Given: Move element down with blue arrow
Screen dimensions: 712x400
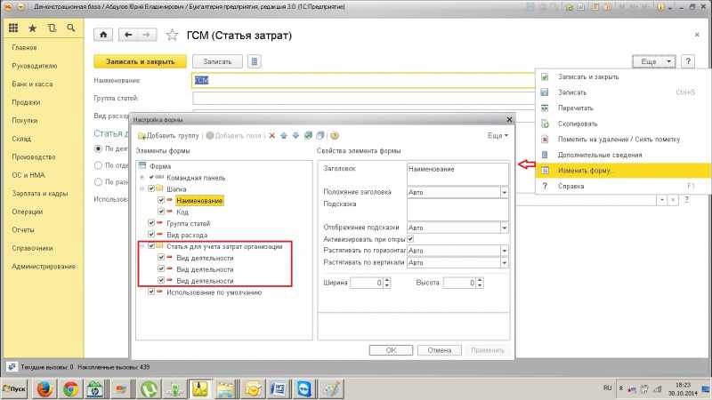Looking at the screenshot, I should (295, 136).
